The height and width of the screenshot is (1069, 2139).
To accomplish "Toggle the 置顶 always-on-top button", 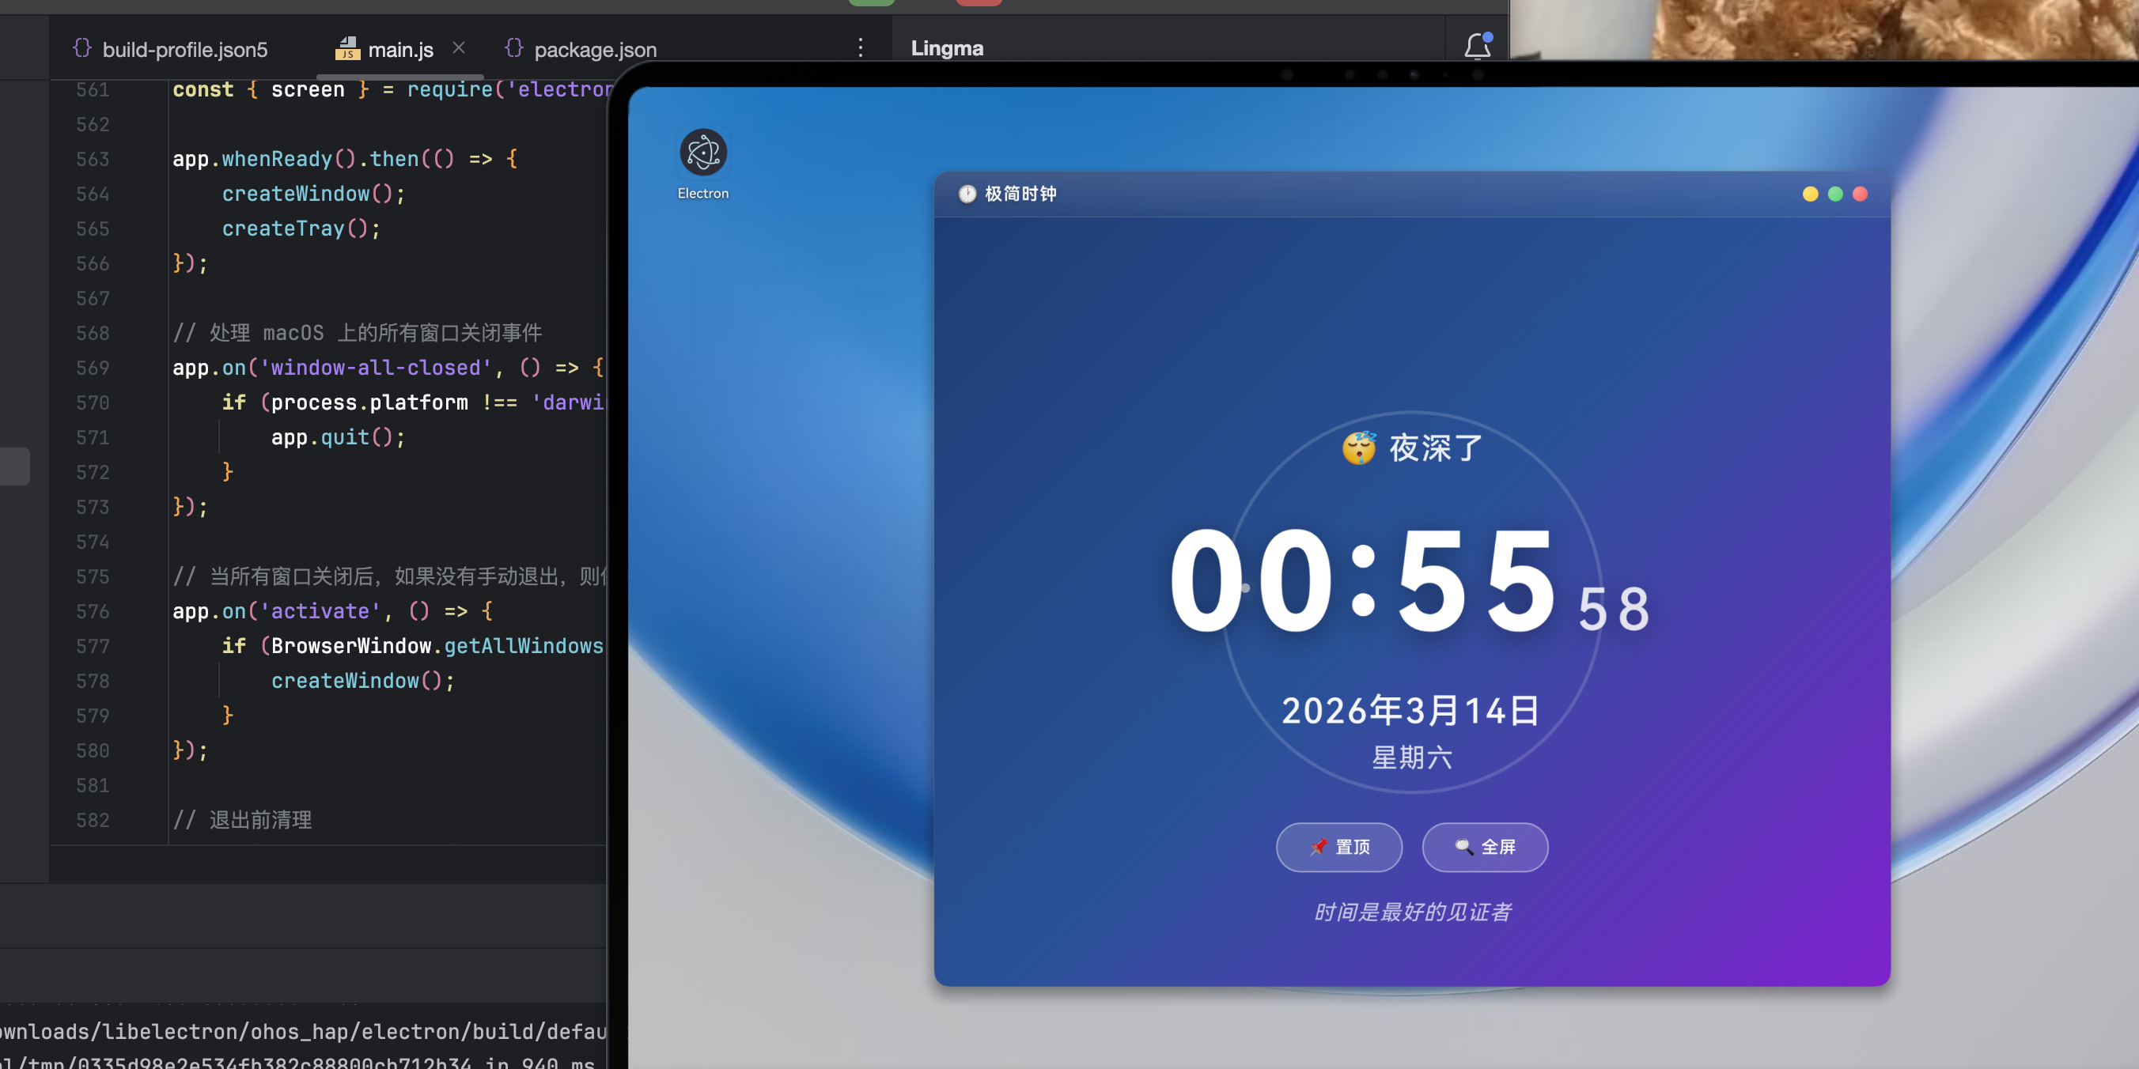I will coord(1338,847).
